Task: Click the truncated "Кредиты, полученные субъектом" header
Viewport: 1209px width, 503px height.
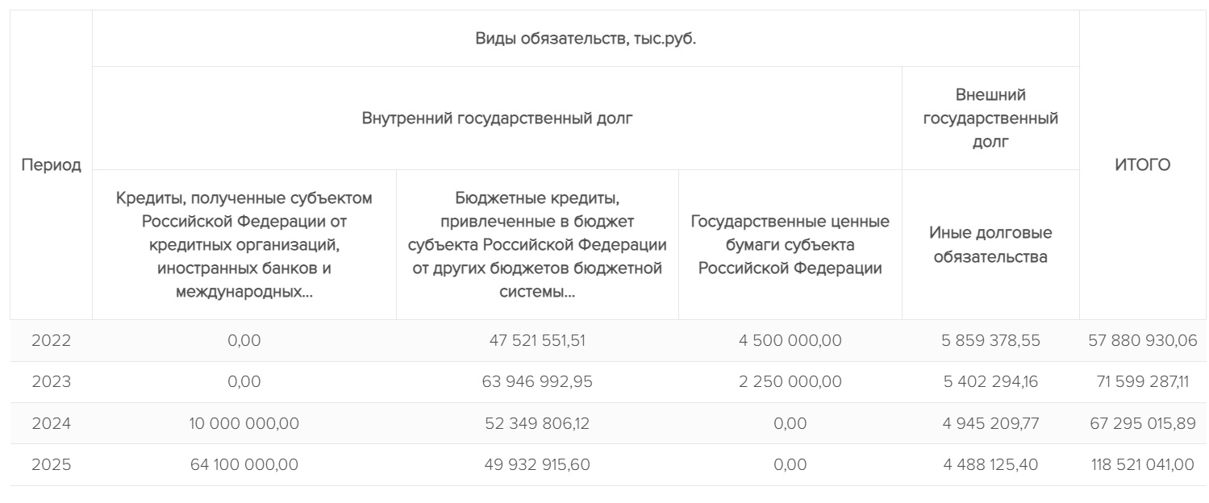Action: [244, 245]
